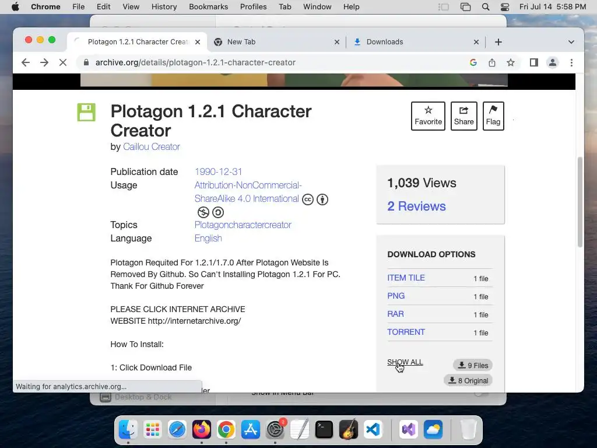Download the PNG file option

[396, 296]
